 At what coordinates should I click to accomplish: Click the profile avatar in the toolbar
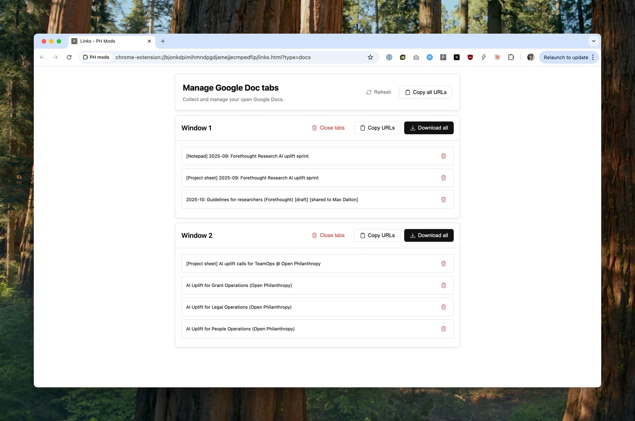[531, 57]
